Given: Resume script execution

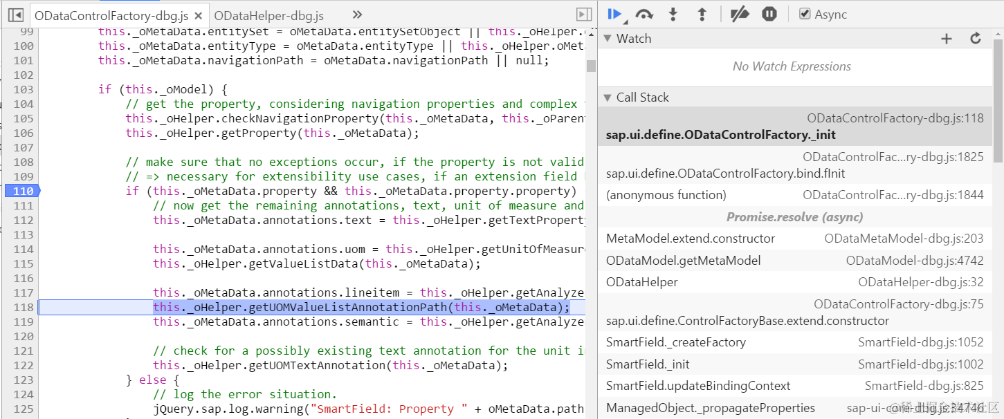Looking at the screenshot, I should click(614, 14).
